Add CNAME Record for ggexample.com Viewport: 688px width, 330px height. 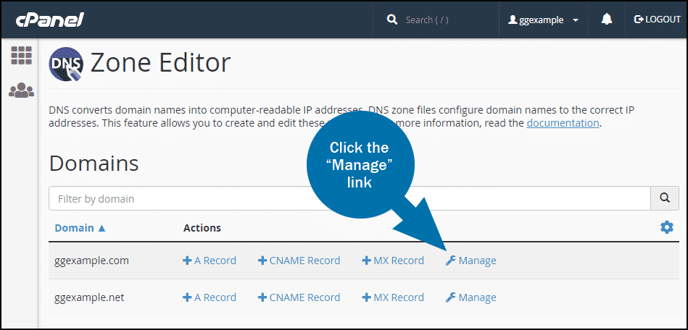[x=299, y=261]
